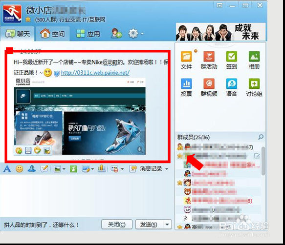
Task: Switch to the 聊天 chat tab
Action: click(17, 34)
